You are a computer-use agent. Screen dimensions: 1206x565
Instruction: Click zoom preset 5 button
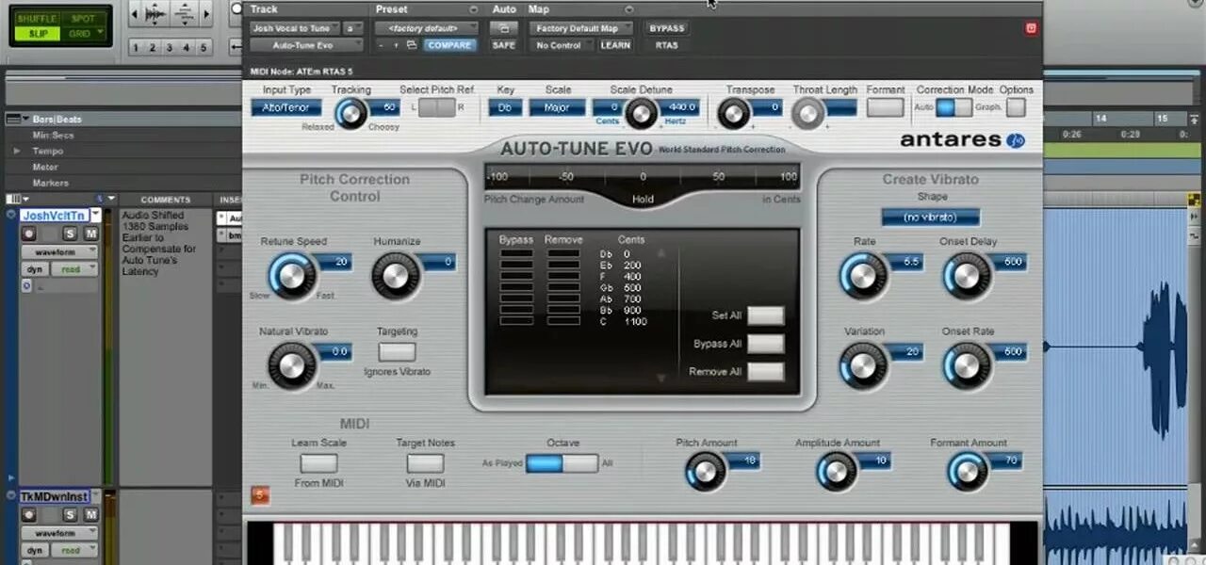[x=204, y=48]
